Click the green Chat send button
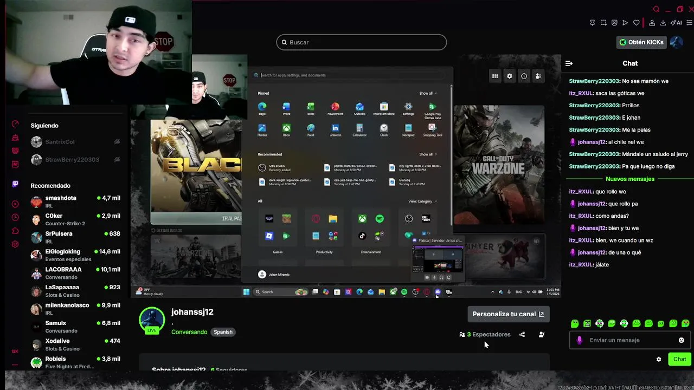Viewport: 694px width, 390px height. pyautogui.click(x=680, y=359)
